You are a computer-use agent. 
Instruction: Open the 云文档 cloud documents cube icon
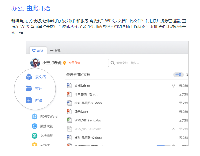(x=29, y=77)
